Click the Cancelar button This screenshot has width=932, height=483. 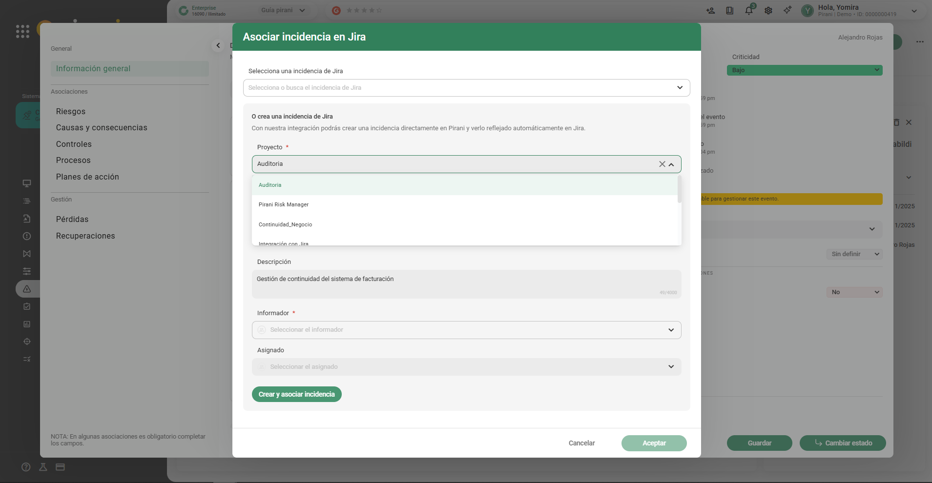581,443
